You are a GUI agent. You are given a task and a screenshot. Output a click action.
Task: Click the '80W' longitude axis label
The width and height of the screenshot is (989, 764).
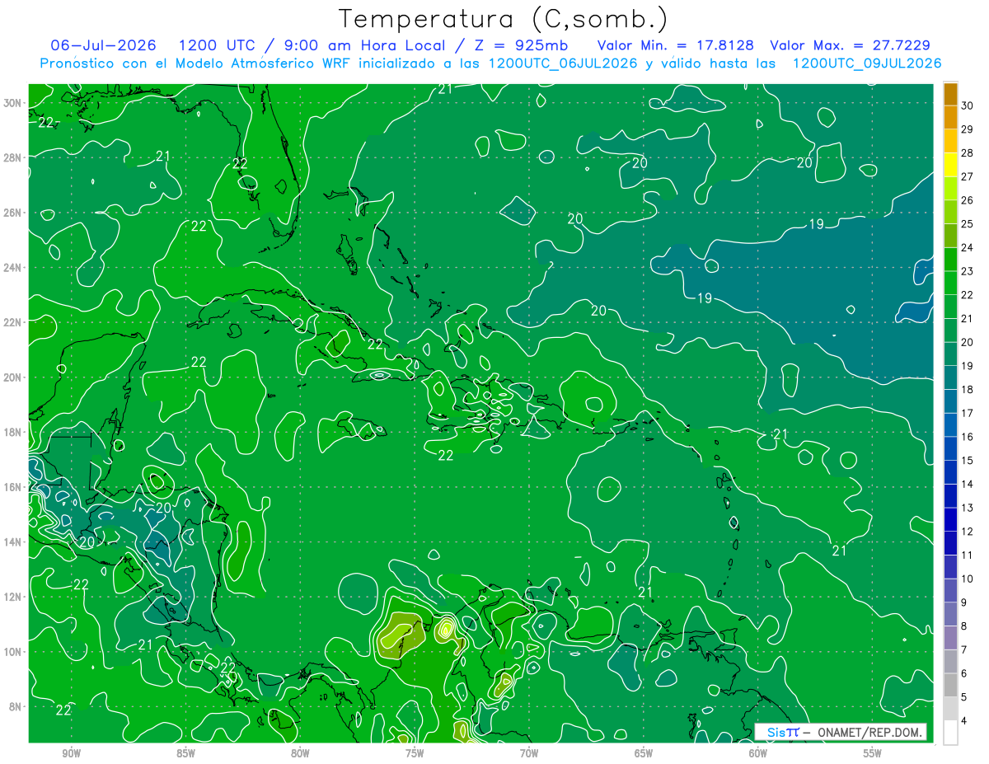tap(300, 753)
